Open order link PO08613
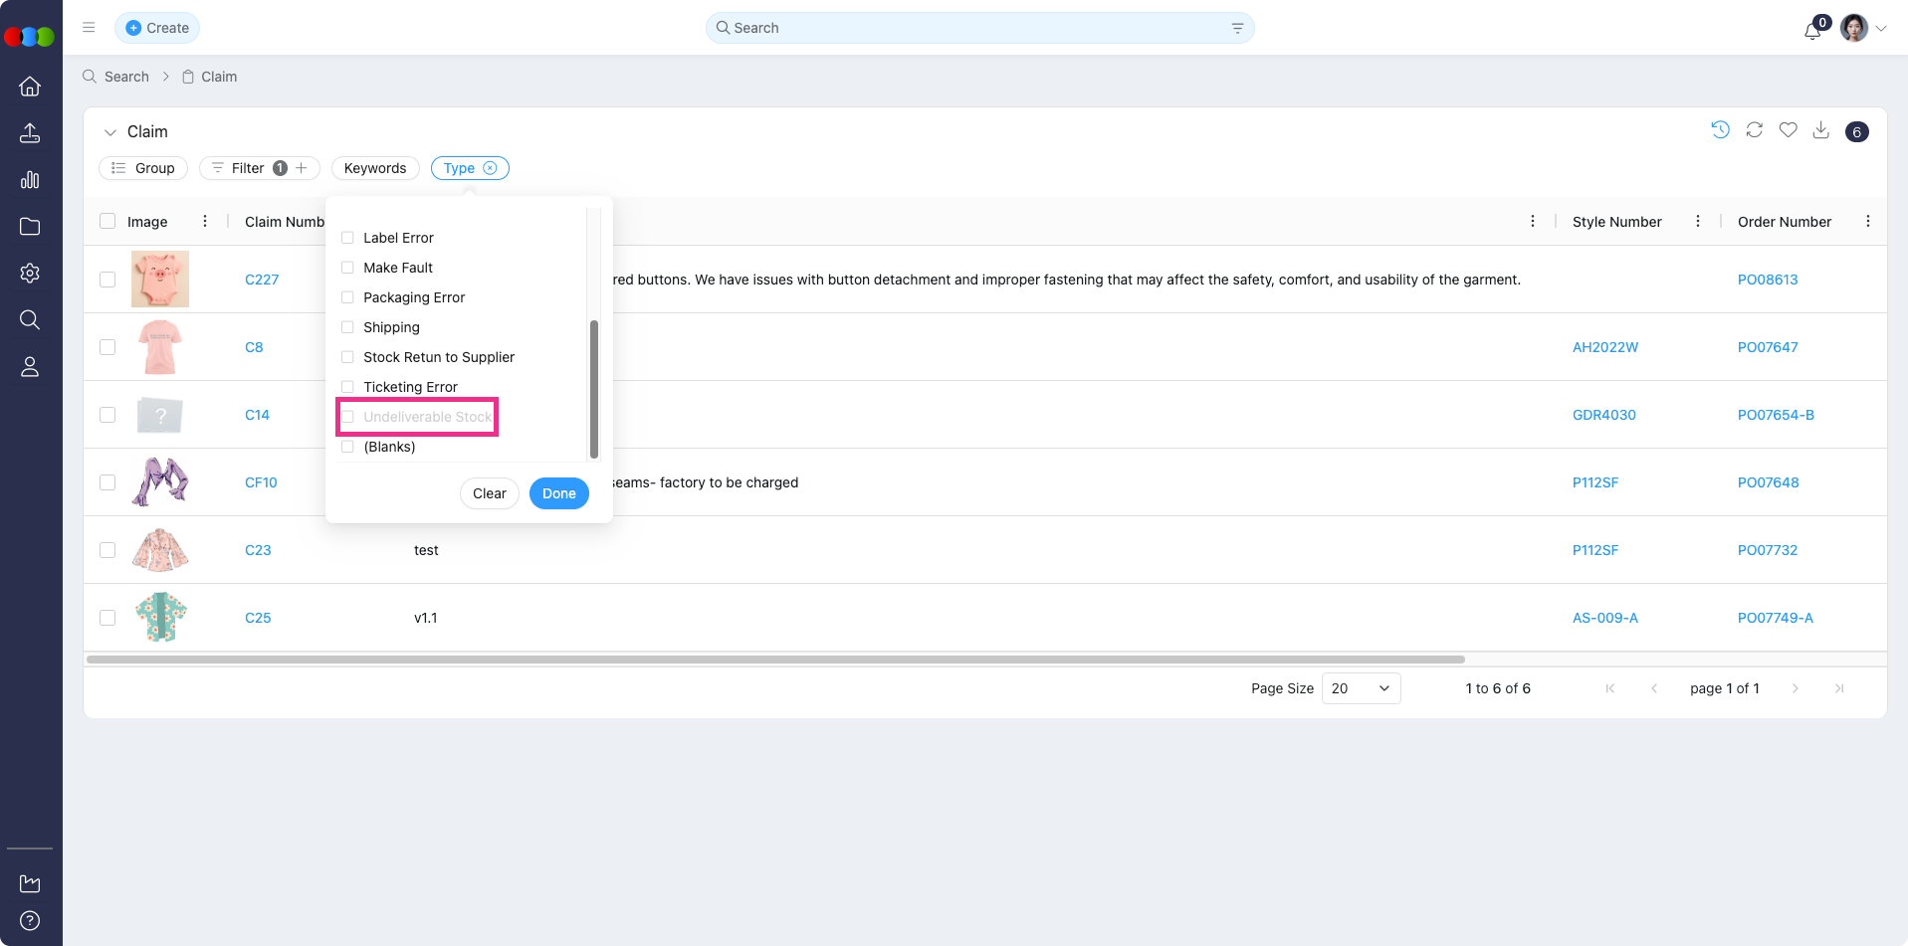This screenshot has height=946, width=1908. (1767, 280)
